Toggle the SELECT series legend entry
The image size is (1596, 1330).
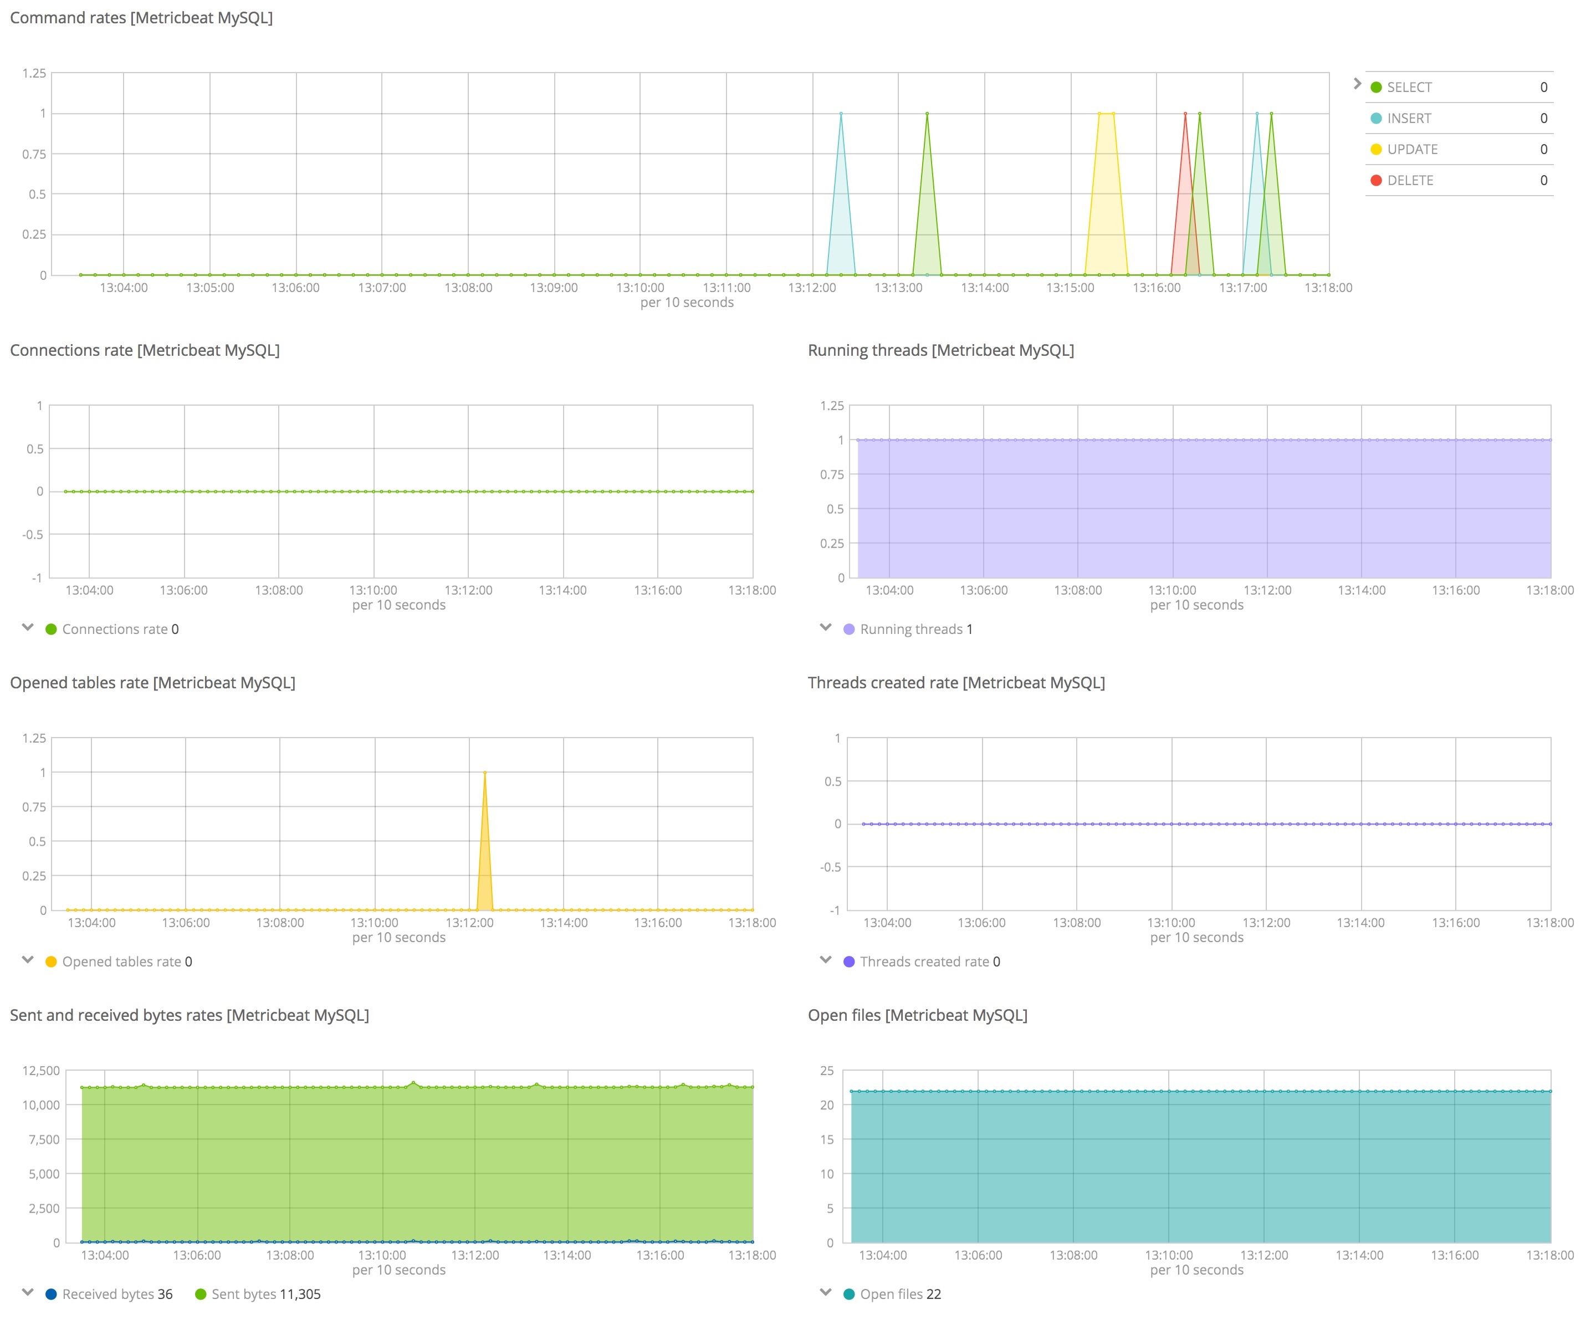[1459, 88]
